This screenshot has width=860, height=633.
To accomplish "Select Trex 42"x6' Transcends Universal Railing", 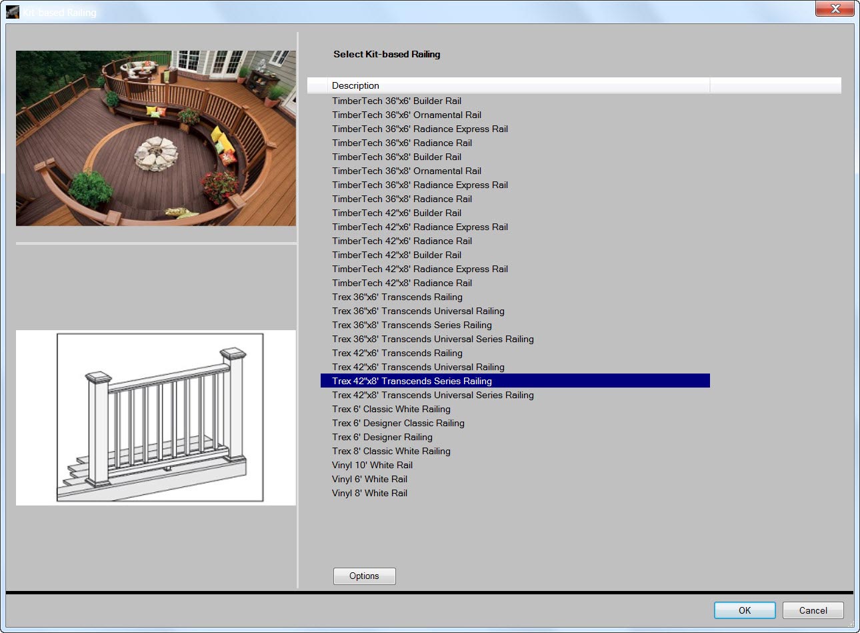I will coord(418,367).
